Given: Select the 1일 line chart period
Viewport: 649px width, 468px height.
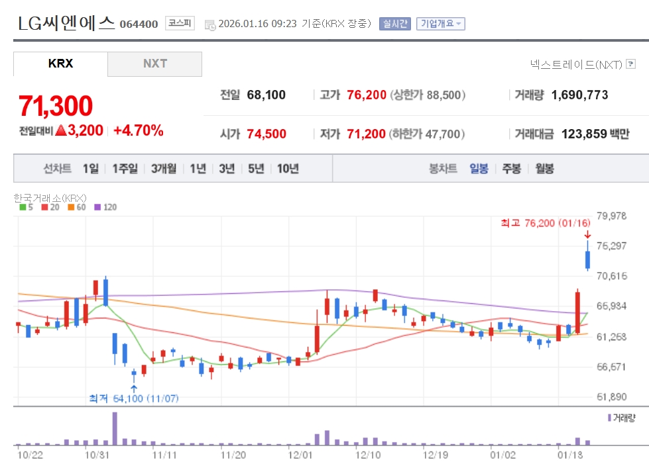Looking at the screenshot, I should coord(91,168).
